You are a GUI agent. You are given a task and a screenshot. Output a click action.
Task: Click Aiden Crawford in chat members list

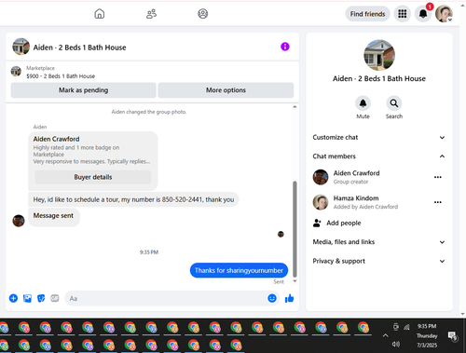[356, 173]
